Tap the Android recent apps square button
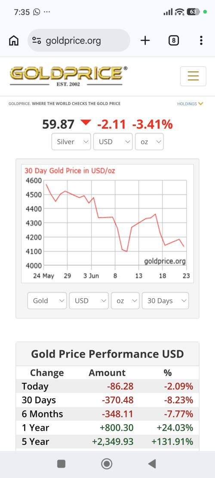 click(61, 464)
